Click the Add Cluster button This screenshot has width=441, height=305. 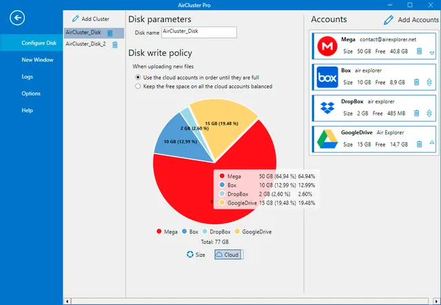click(x=90, y=19)
